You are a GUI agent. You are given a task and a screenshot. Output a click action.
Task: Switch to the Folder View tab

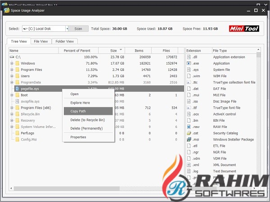64,41
